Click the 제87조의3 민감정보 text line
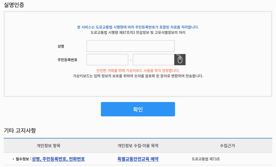The height and width of the screenshot is (167, 276). pos(138,32)
